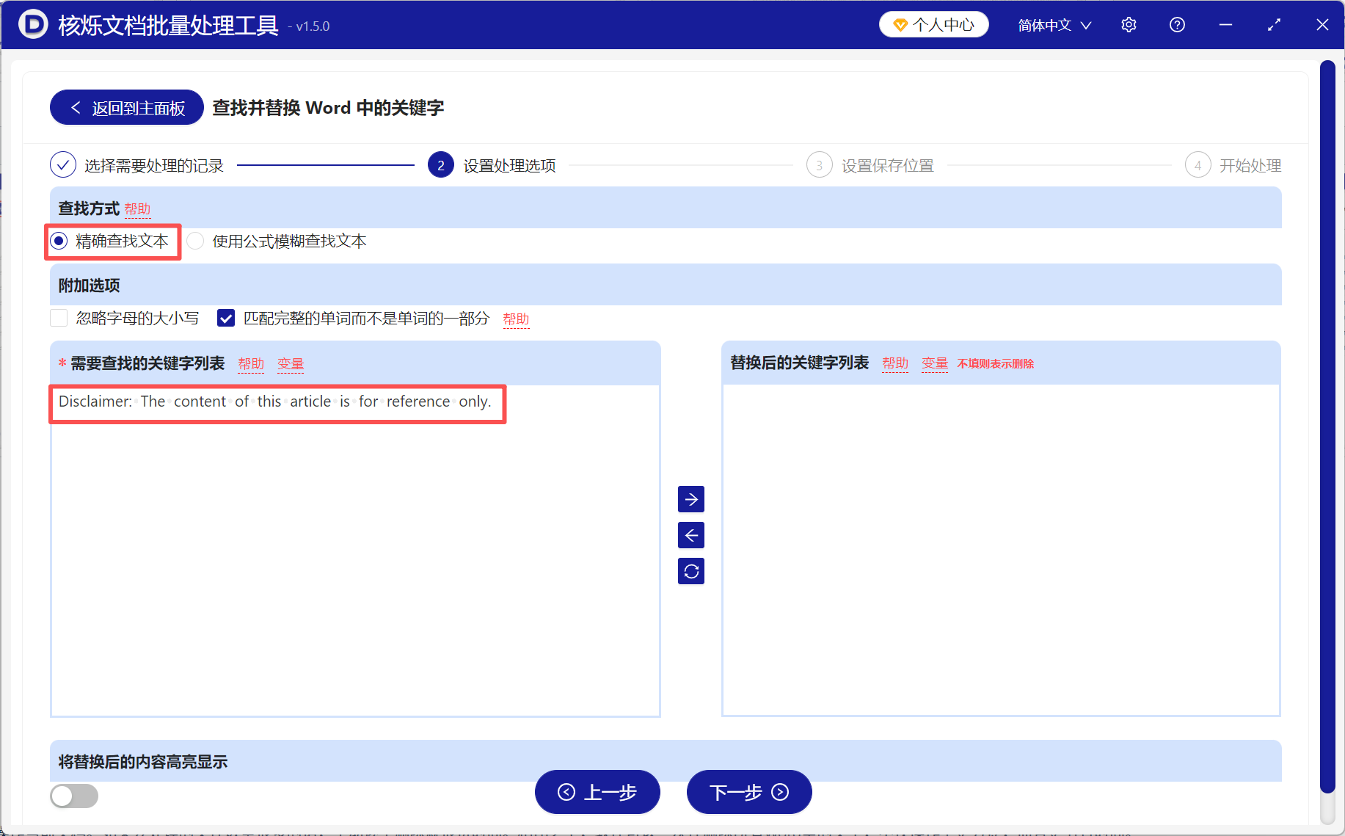Screen dimensions: 1345x836
Task: Click the app logo icon
Action: [32, 24]
